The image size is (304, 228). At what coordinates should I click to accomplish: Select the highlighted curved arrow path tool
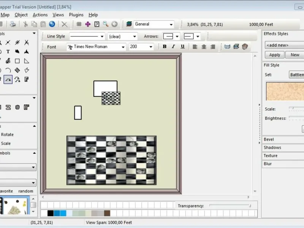(8, 79)
